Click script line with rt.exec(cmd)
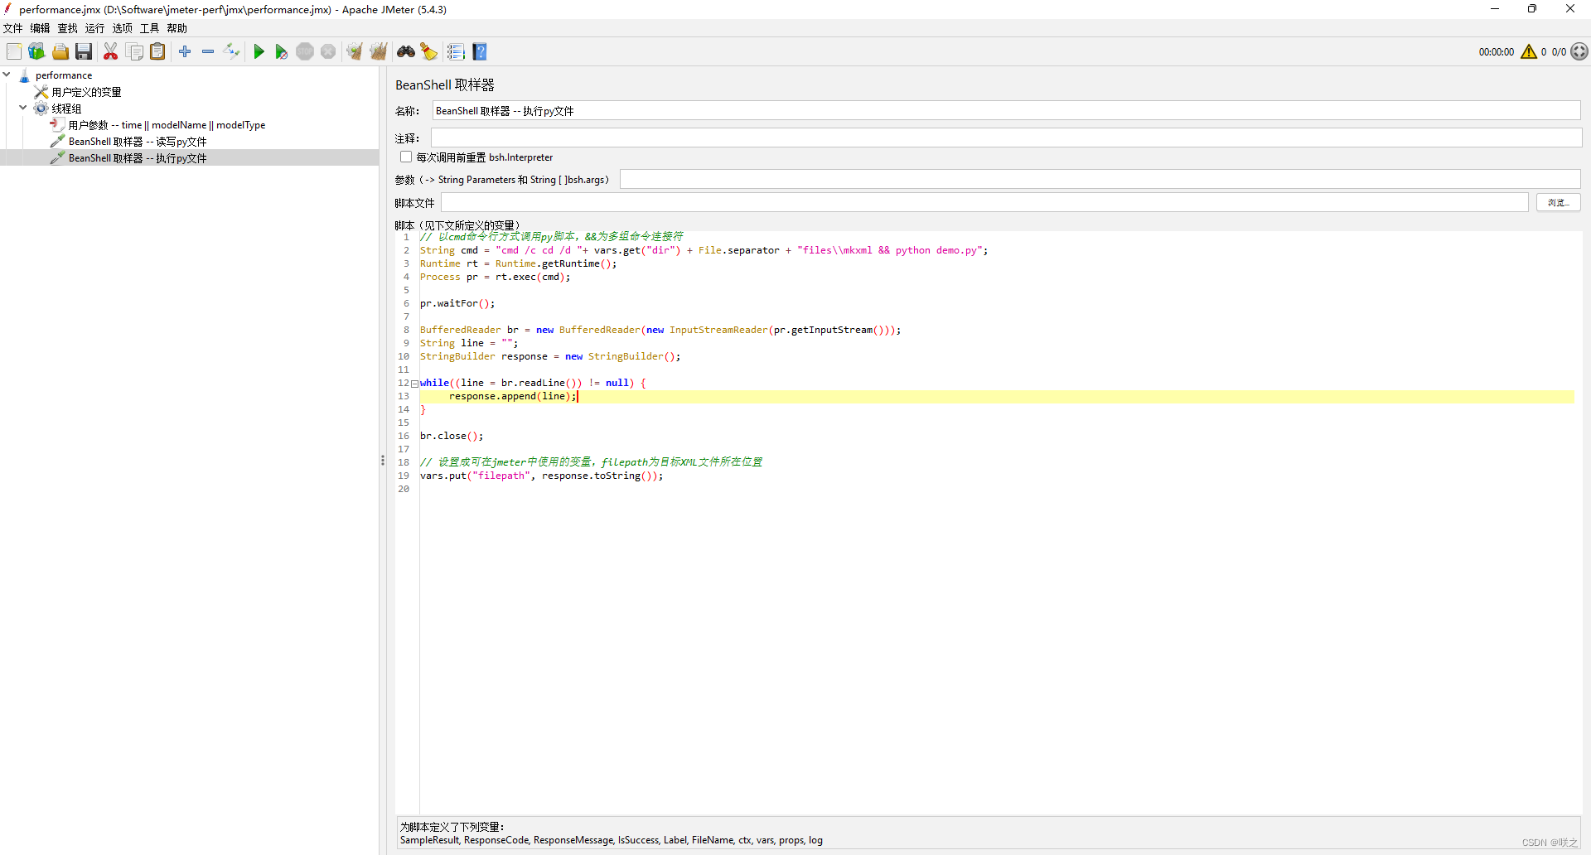The image size is (1591, 855). [496, 277]
